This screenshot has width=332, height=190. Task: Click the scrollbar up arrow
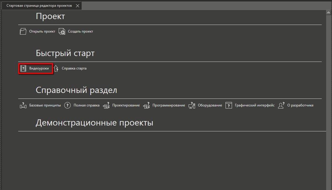329,12
